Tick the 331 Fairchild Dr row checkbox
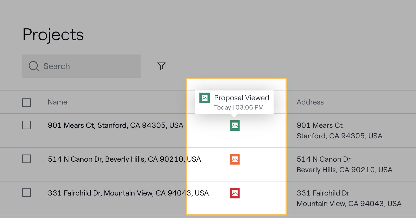Image resolution: width=416 pixels, height=218 pixels. pyautogui.click(x=27, y=193)
